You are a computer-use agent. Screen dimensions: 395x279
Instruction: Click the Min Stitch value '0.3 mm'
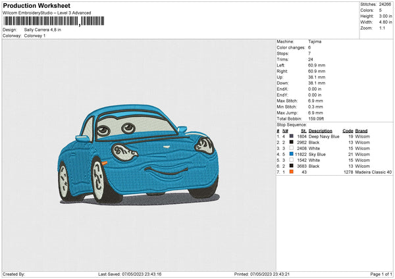(x=315, y=107)
